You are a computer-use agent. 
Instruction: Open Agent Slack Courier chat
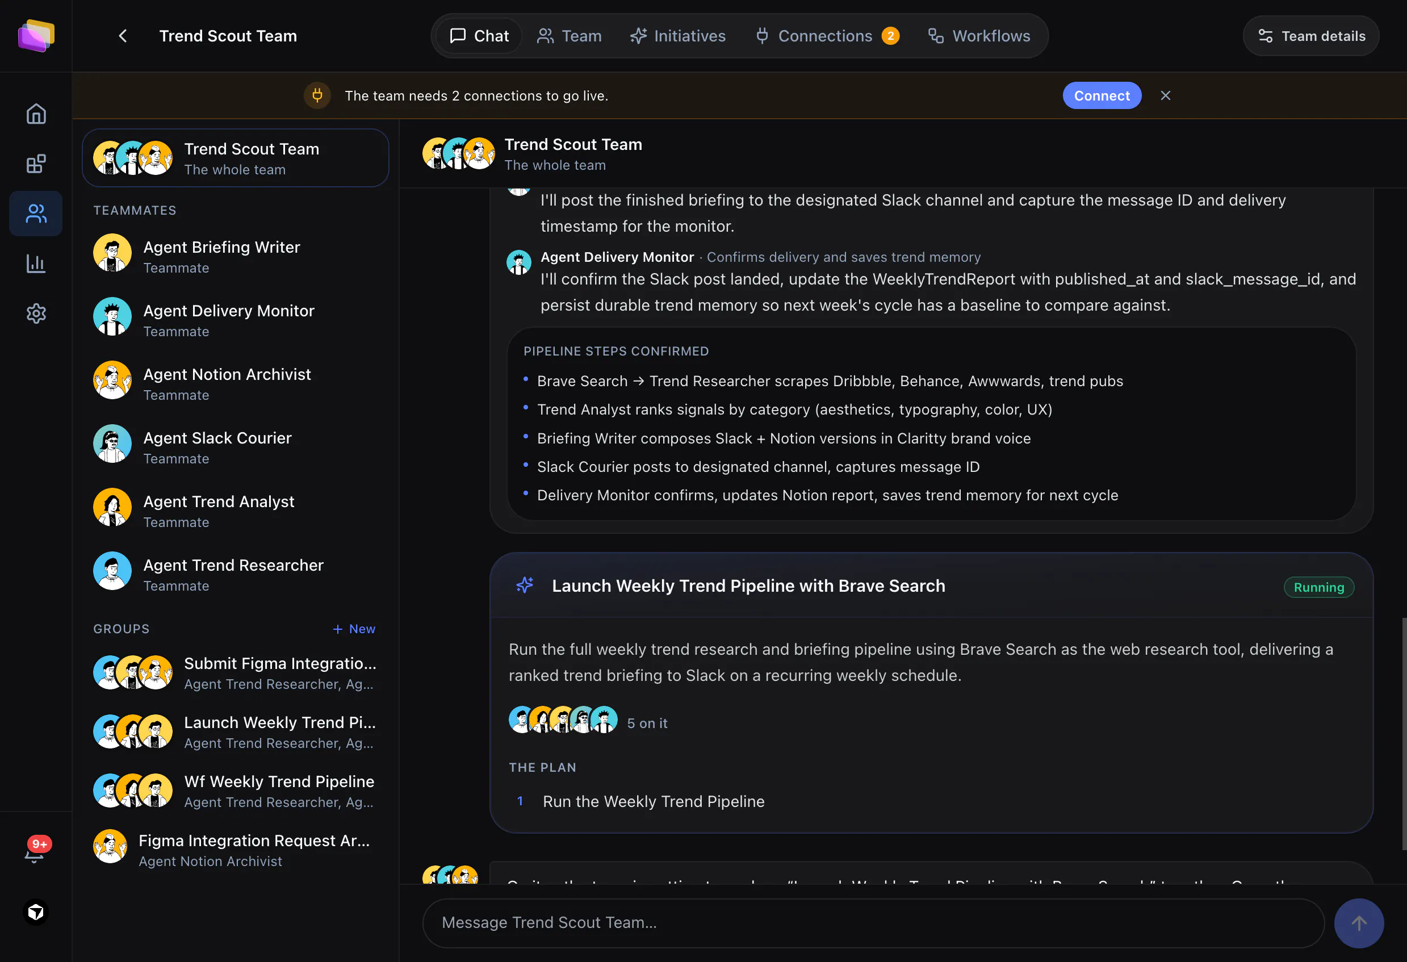tap(236, 447)
